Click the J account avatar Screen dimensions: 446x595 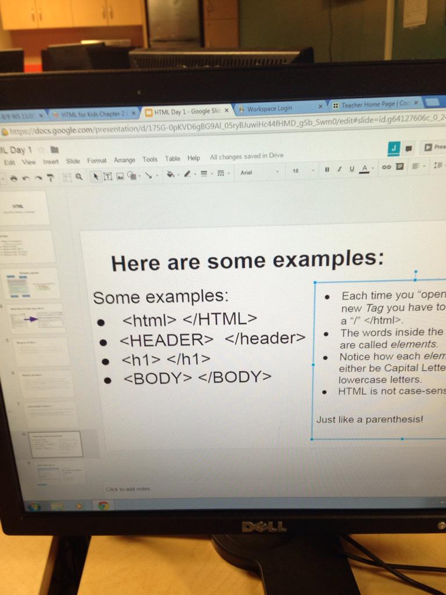(394, 148)
